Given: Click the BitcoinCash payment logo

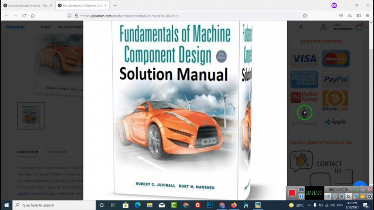Looking at the screenshot, I should (x=335, y=100).
